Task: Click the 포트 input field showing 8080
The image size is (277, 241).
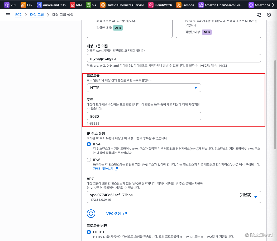Action: click(x=144, y=116)
